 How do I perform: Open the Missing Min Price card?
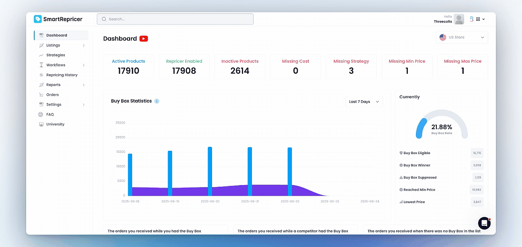(407, 66)
